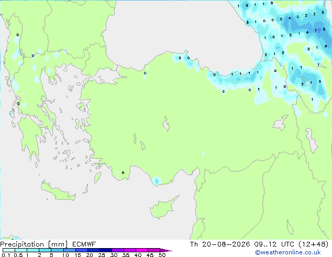Click the legend label '50'
332x257 pixels.
tap(162, 255)
